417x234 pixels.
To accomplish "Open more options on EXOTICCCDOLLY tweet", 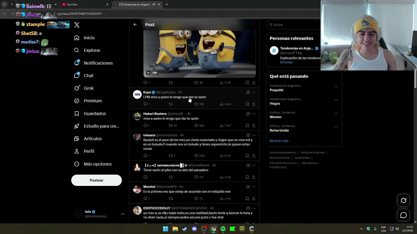I will click(x=254, y=208).
